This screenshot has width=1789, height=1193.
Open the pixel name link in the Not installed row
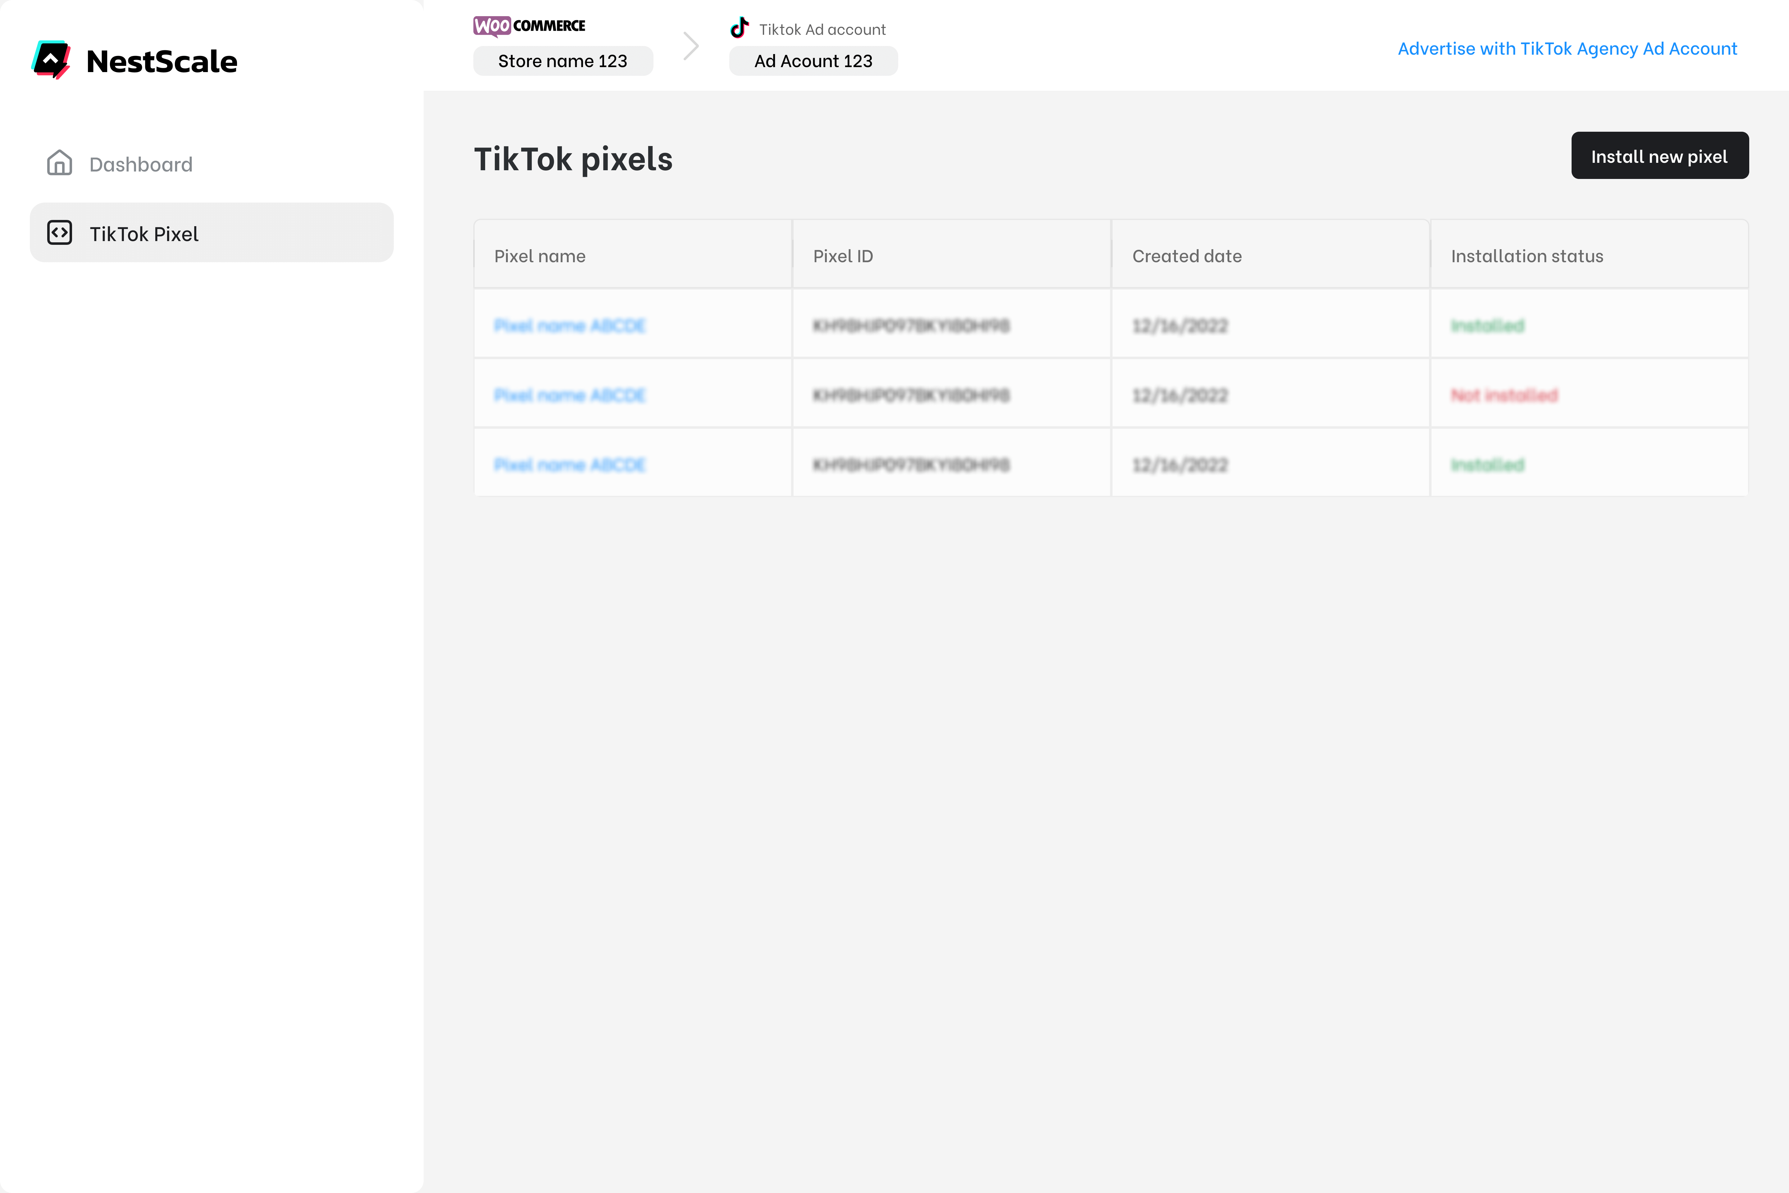[570, 395]
